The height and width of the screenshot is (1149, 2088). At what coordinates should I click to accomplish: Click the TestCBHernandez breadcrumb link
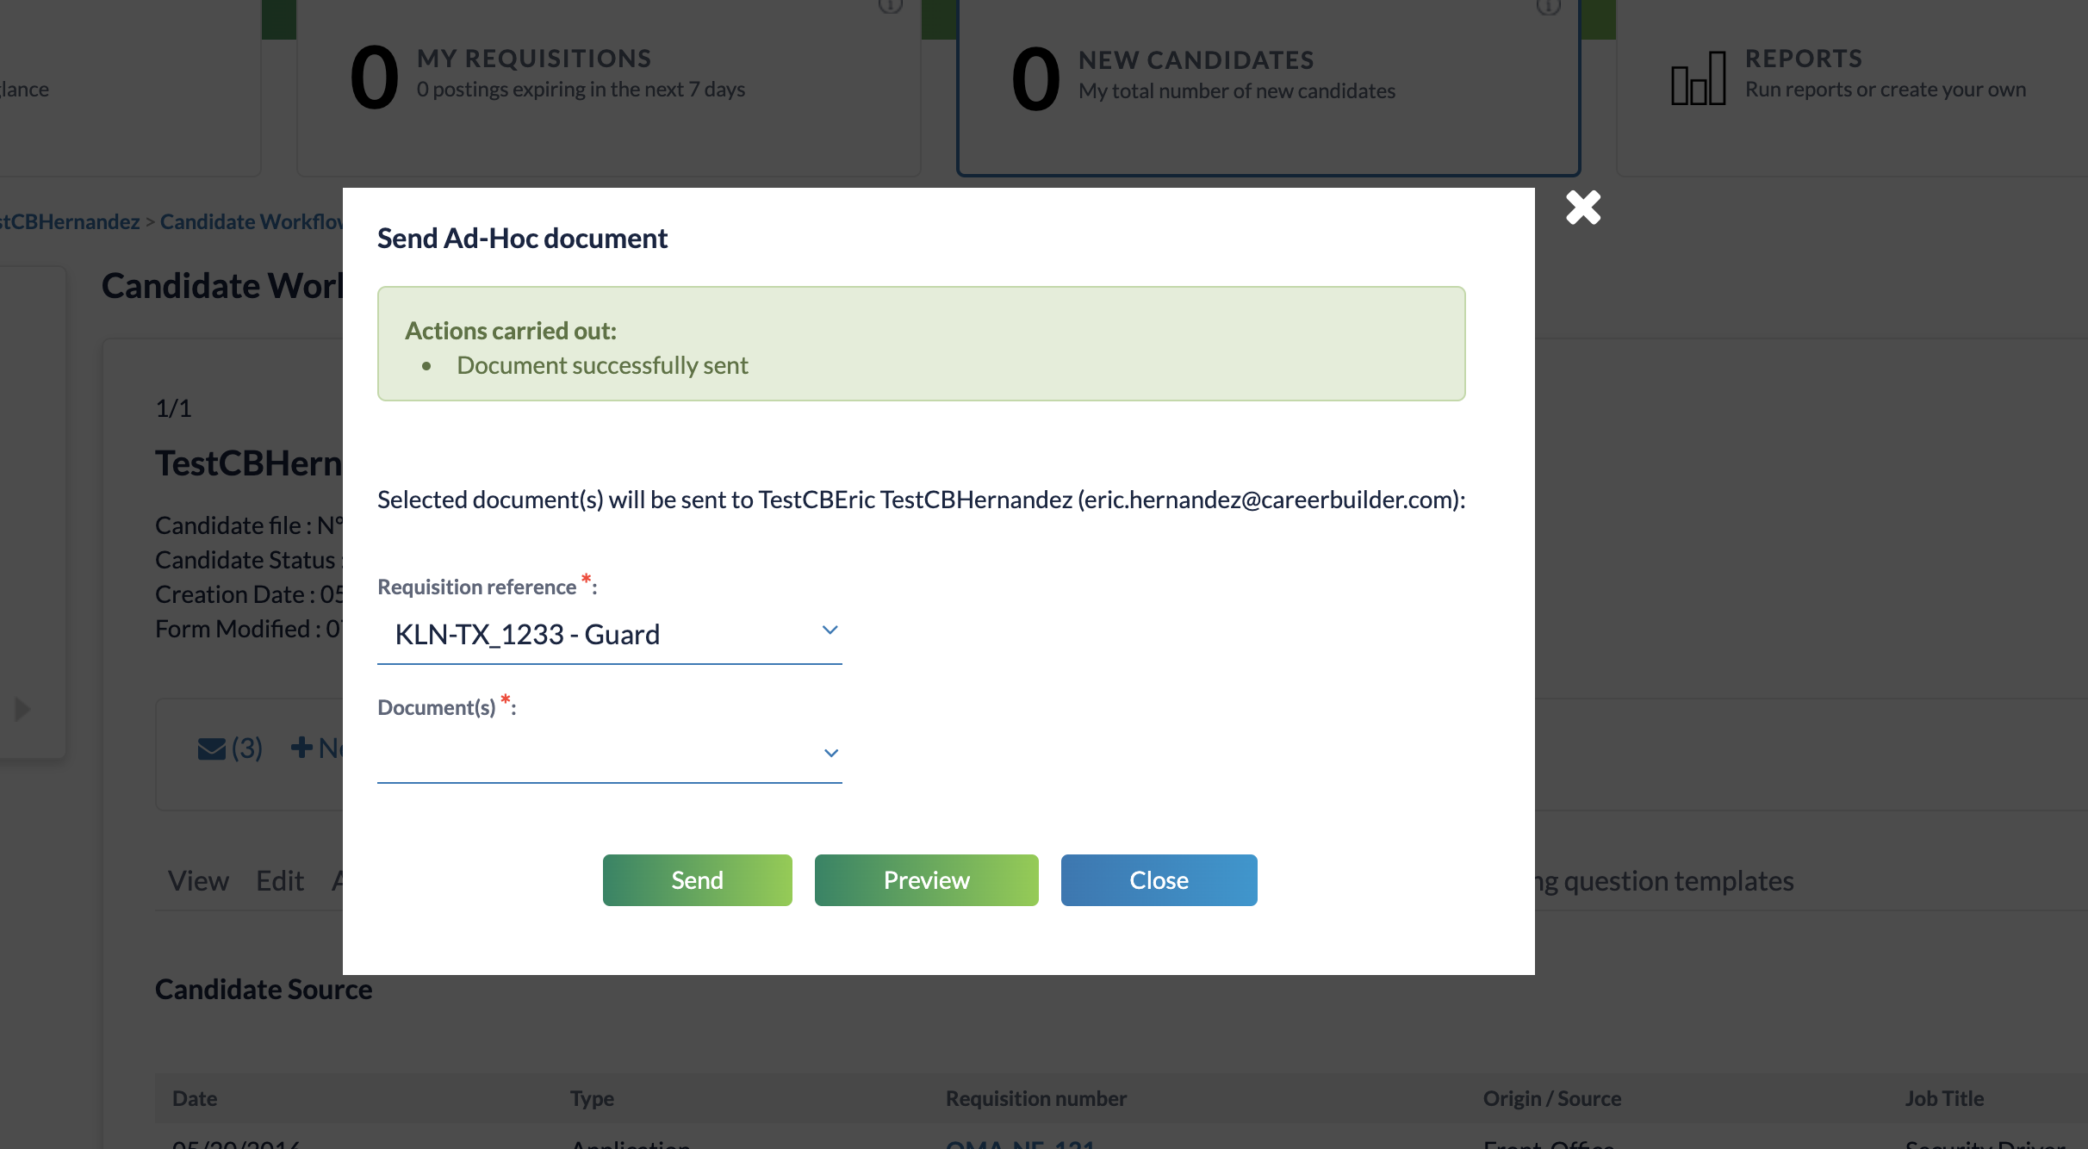[x=69, y=222]
